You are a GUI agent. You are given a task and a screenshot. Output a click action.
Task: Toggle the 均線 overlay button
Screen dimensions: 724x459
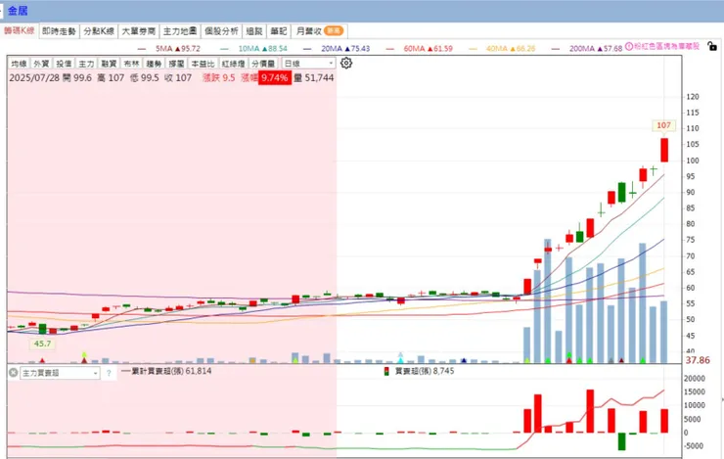pyautogui.click(x=20, y=64)
